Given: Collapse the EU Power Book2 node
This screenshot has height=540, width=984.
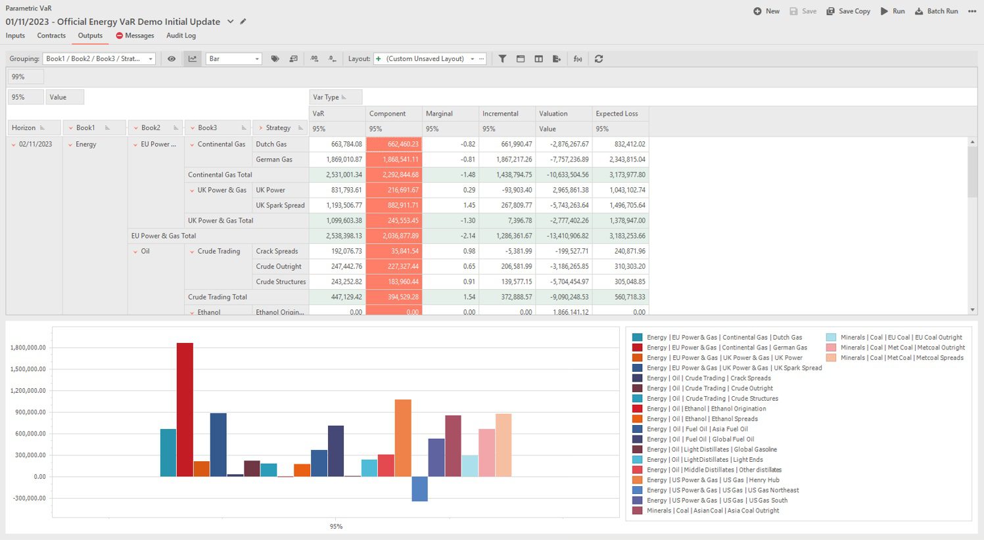Looking at the screenshot, I should point(135,145).
